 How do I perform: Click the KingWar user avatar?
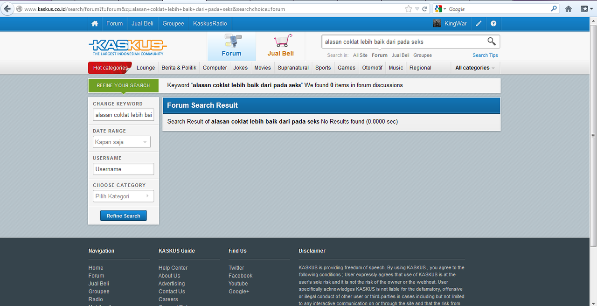coord(437,23)
